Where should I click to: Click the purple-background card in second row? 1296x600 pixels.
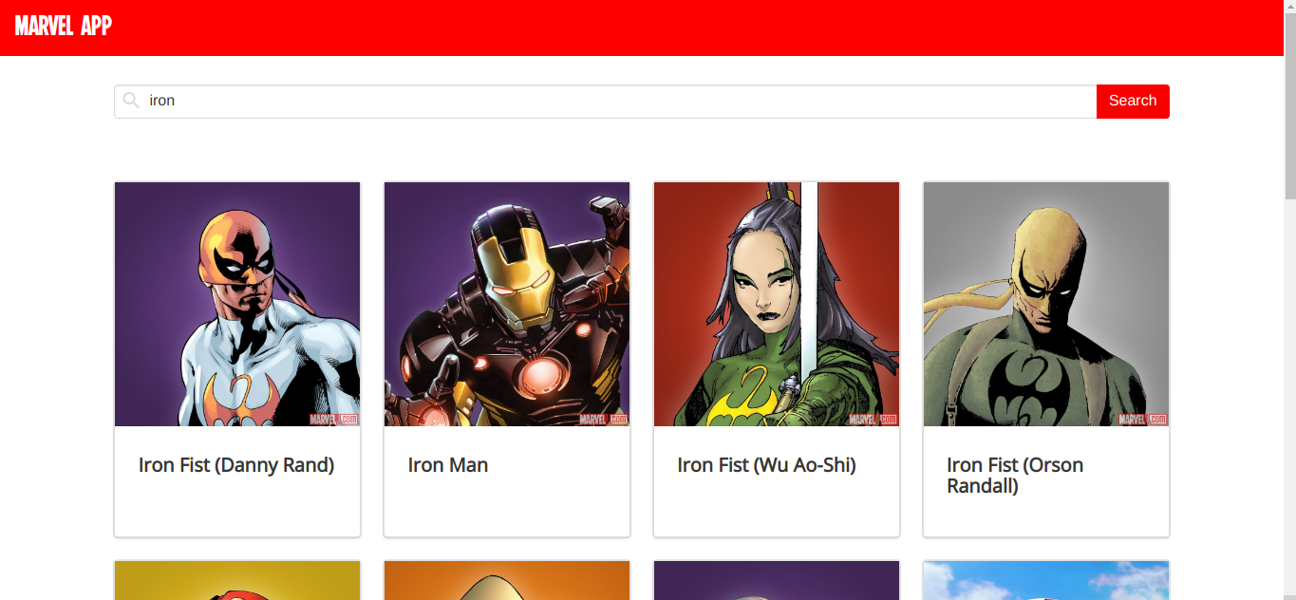777,580
